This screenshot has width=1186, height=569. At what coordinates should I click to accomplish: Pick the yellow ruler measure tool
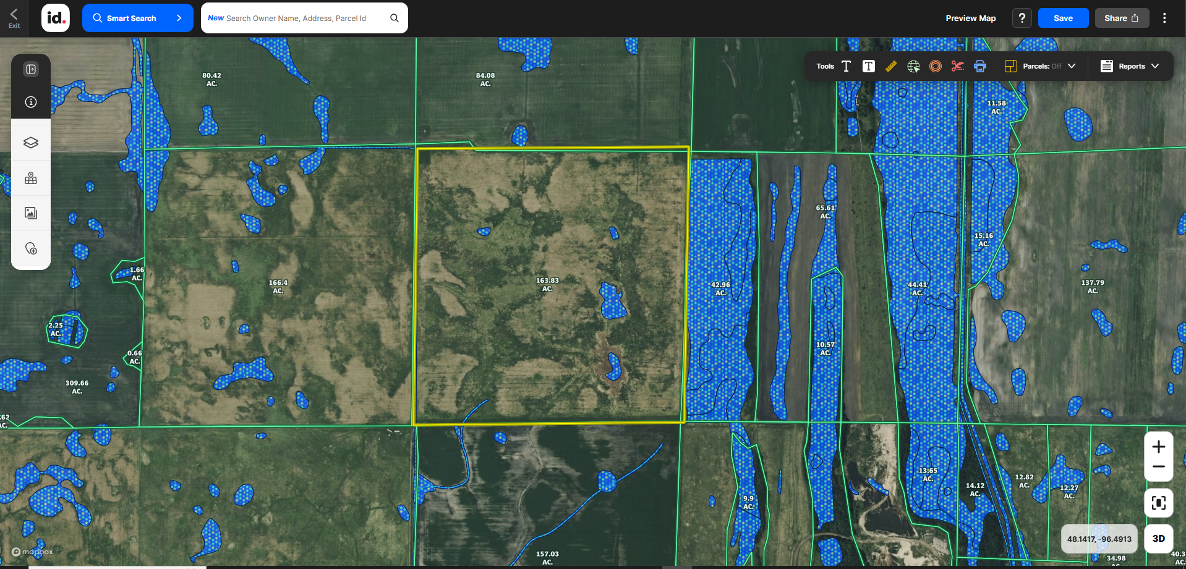[890, 66]
